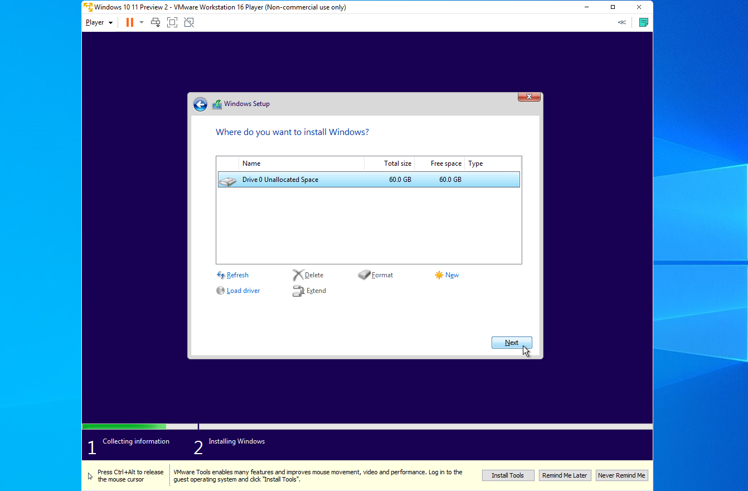Click the Refresh link
This screenshot has height=491, width=748.
237,275
